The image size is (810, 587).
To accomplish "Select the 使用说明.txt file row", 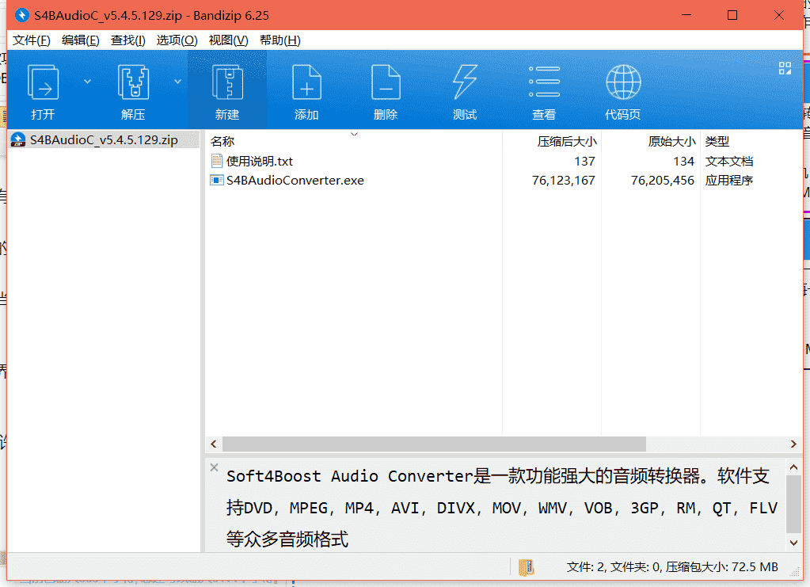I will click(504, 162).
